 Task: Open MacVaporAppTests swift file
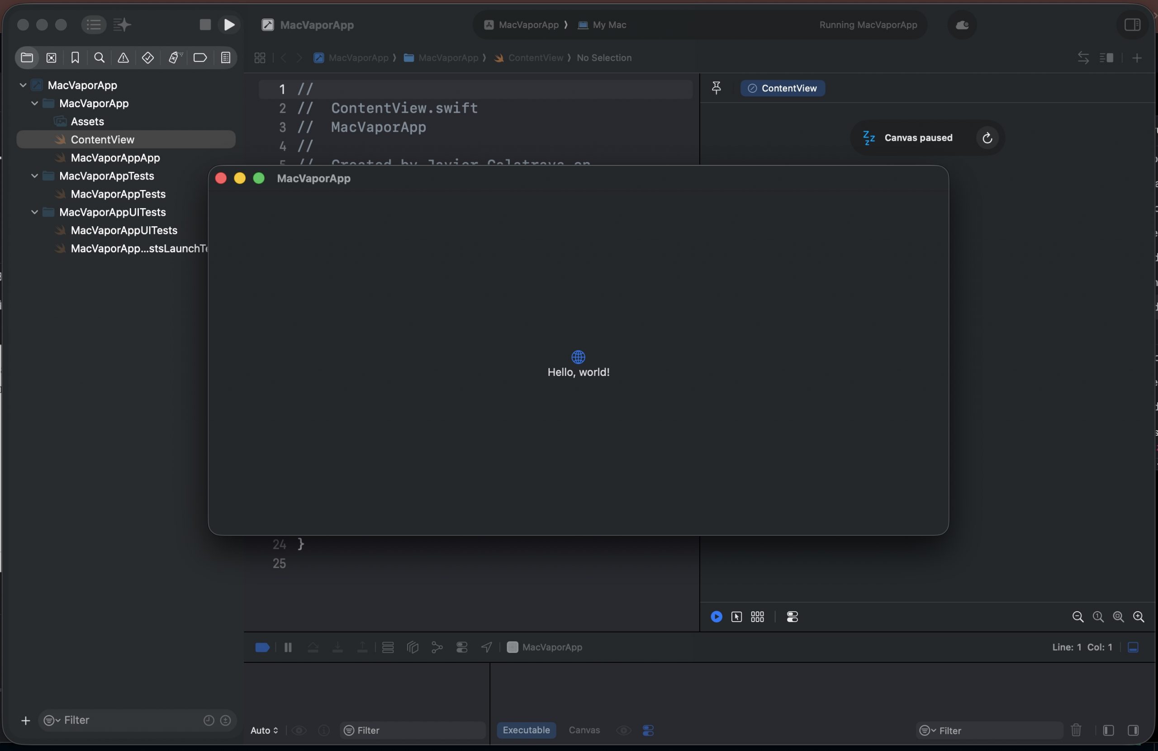pos(118,194)
